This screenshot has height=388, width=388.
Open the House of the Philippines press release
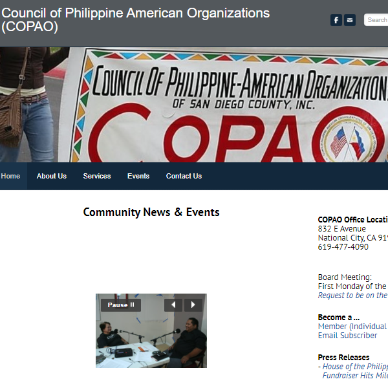pyautogui.click(x=355, y=371)
